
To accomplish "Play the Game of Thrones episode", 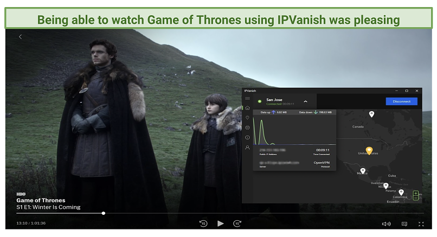I will tap(221, 223).
